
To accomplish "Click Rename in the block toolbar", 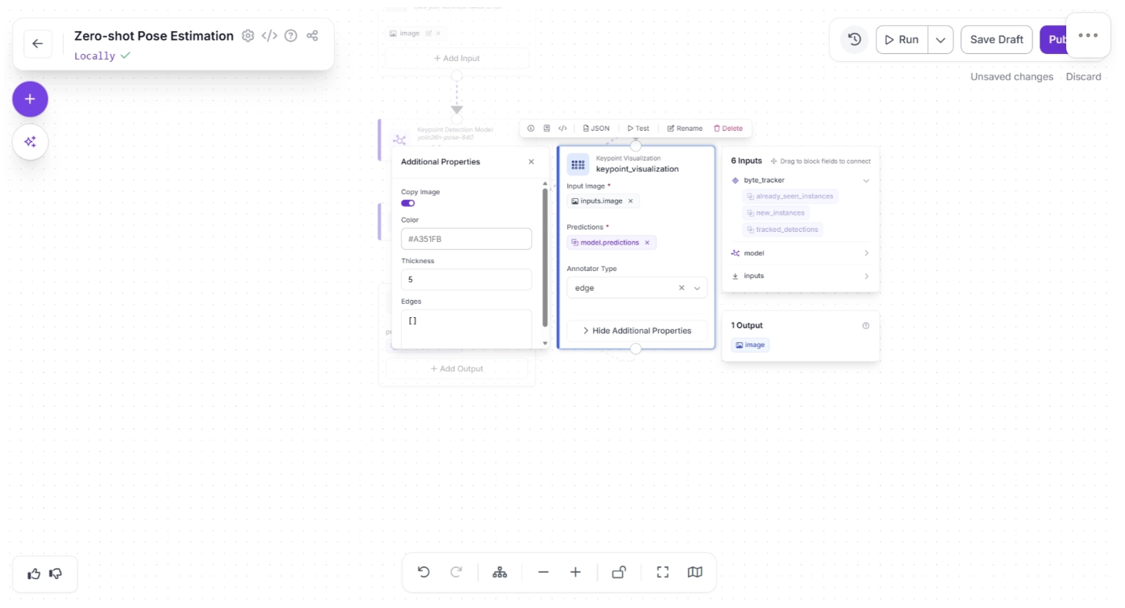I will coord(685,128).
